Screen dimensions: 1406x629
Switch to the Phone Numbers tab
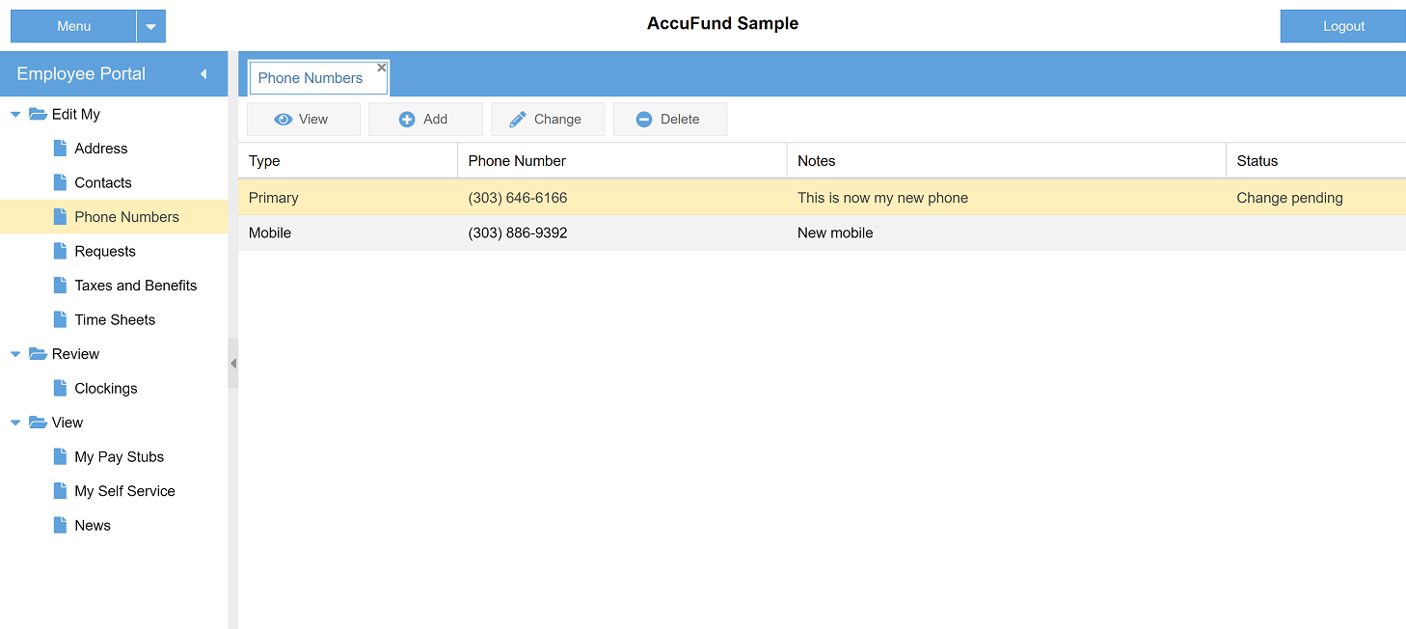[311, 78]
